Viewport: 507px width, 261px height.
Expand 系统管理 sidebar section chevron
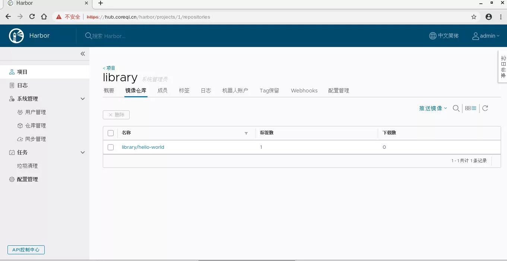(83, 99)
